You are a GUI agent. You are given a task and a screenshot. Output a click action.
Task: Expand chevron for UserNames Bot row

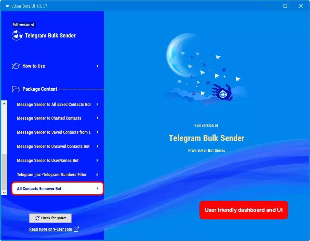coord(97,160)
